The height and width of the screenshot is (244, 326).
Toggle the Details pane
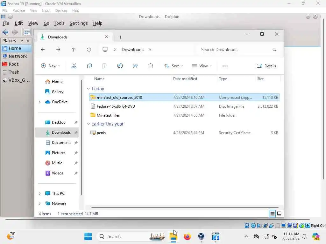[266, 66]
